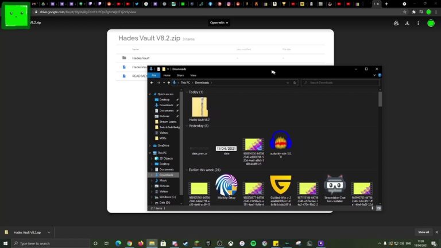The image size is (441, 248).
Task: Open the Twitch Sub Badges folder
Action: [x=169, y=127]
